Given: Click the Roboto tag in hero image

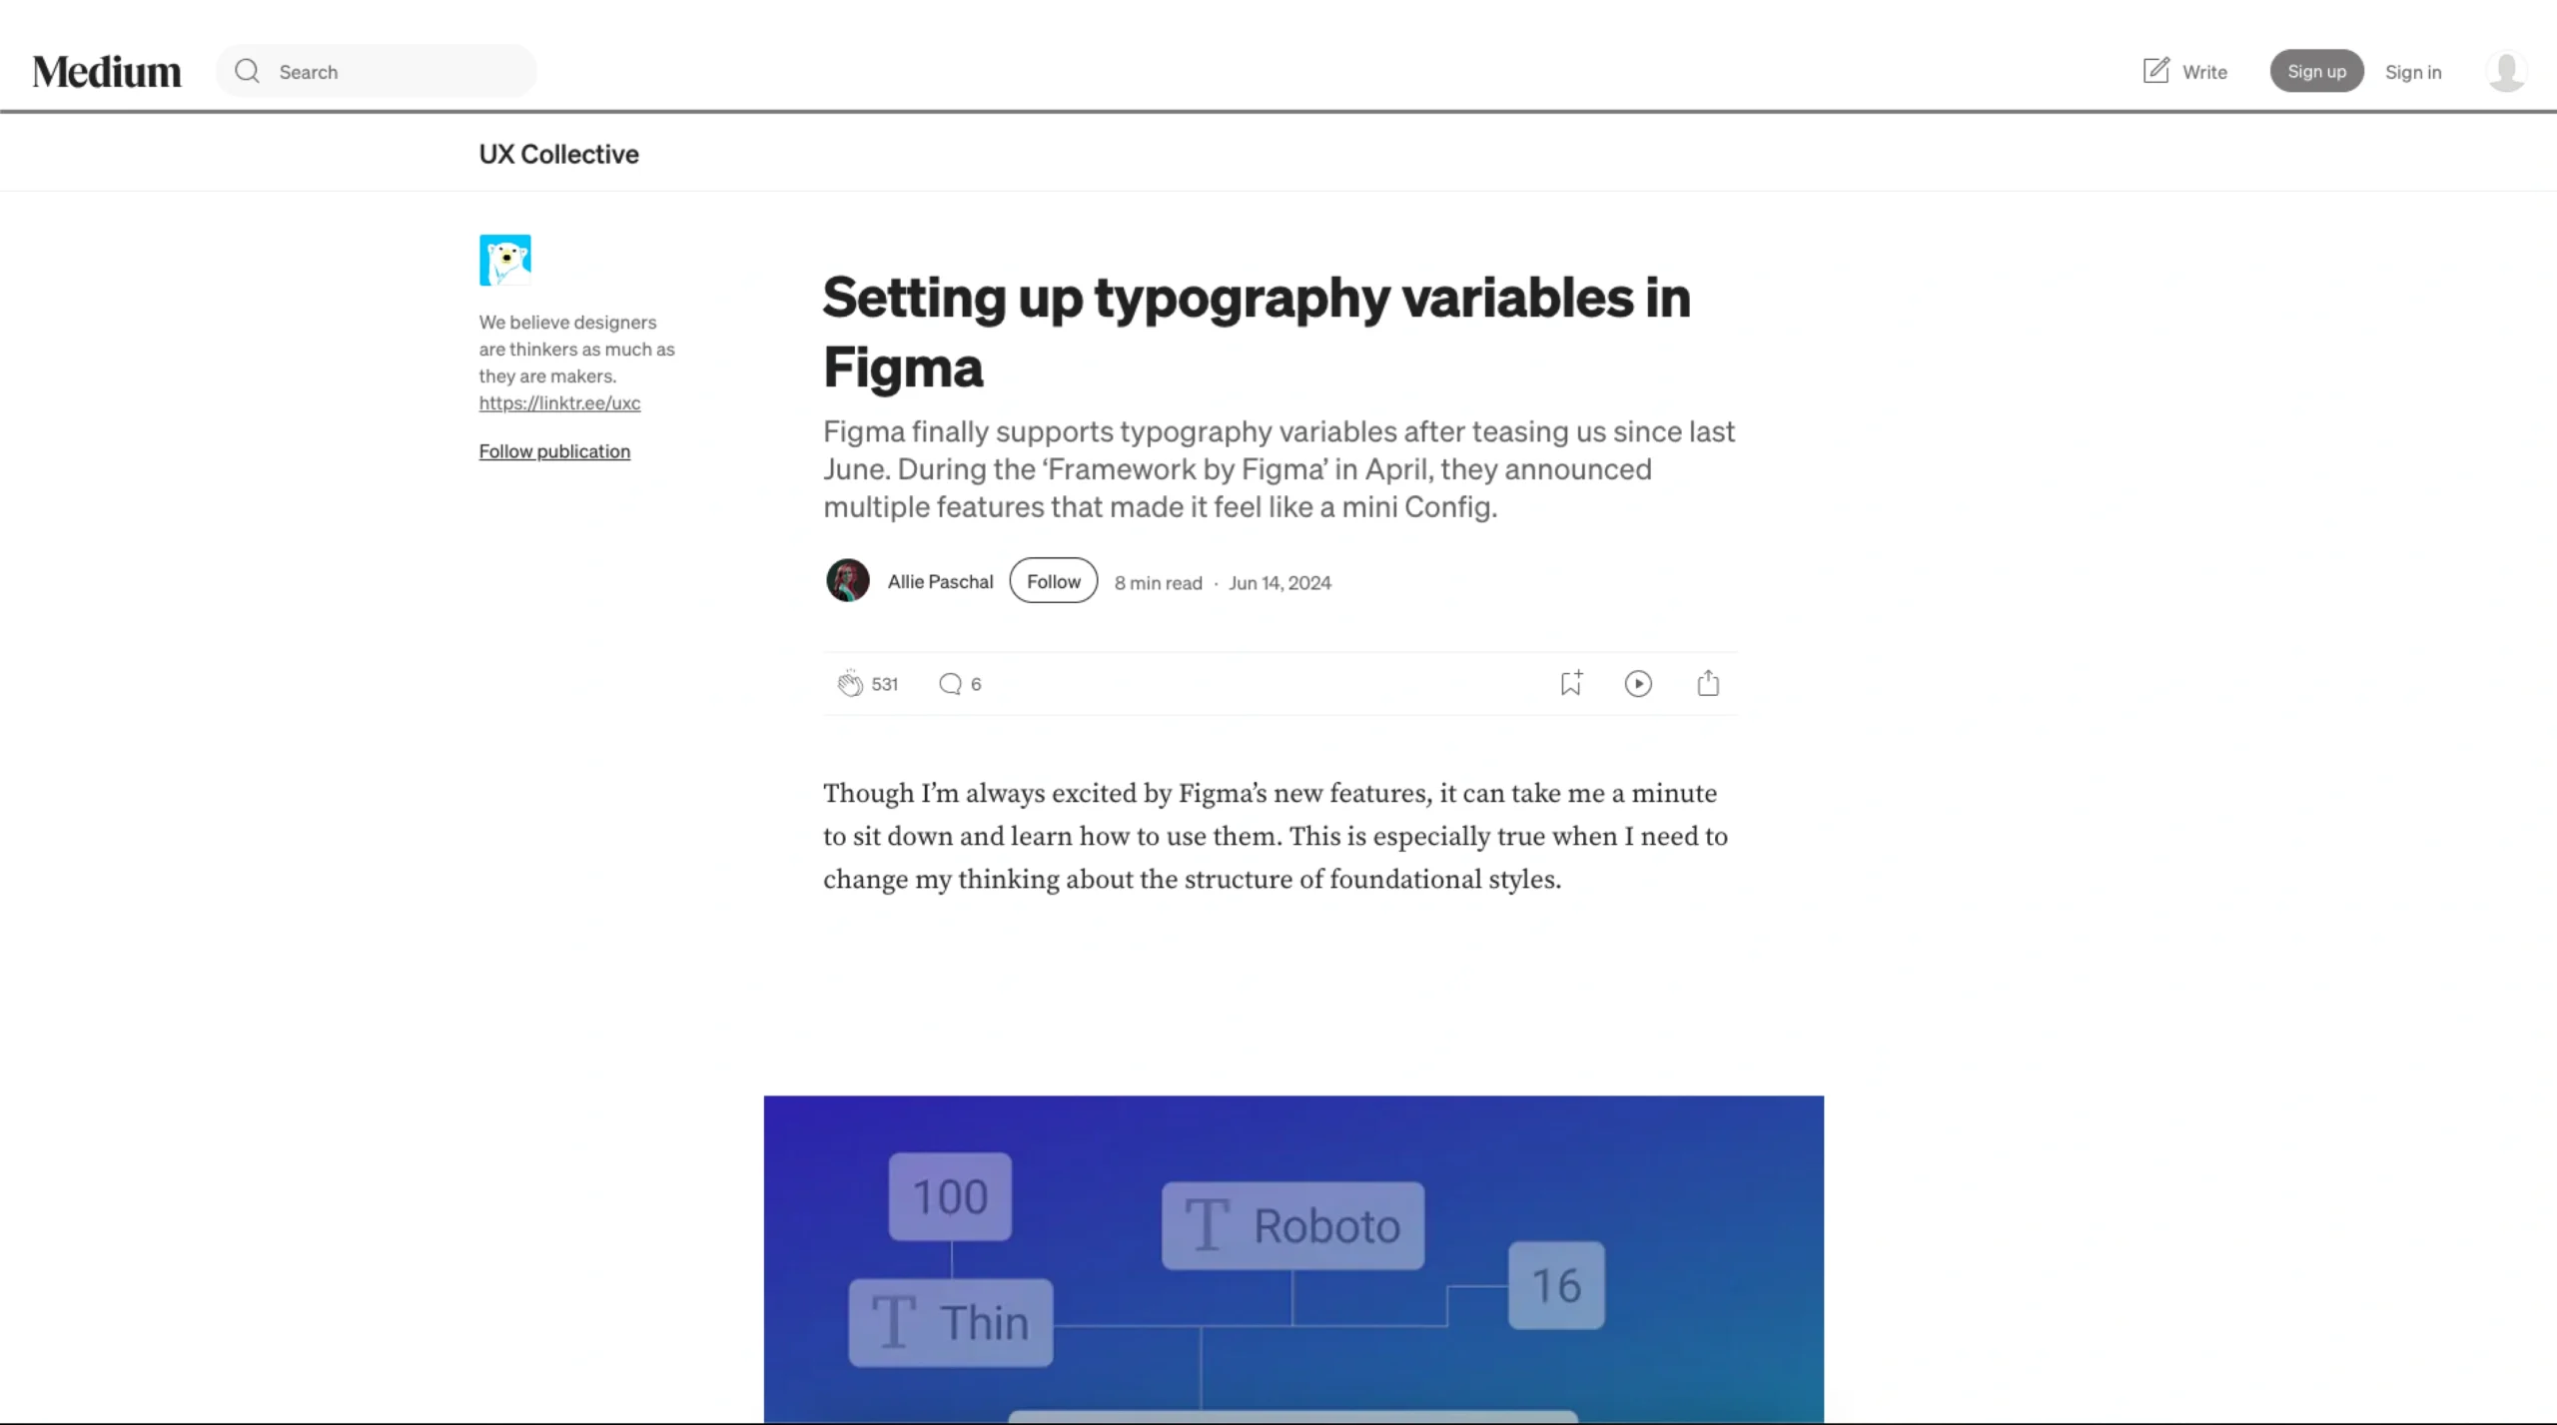Looking at the screenshot, I should point(1292,1225).
